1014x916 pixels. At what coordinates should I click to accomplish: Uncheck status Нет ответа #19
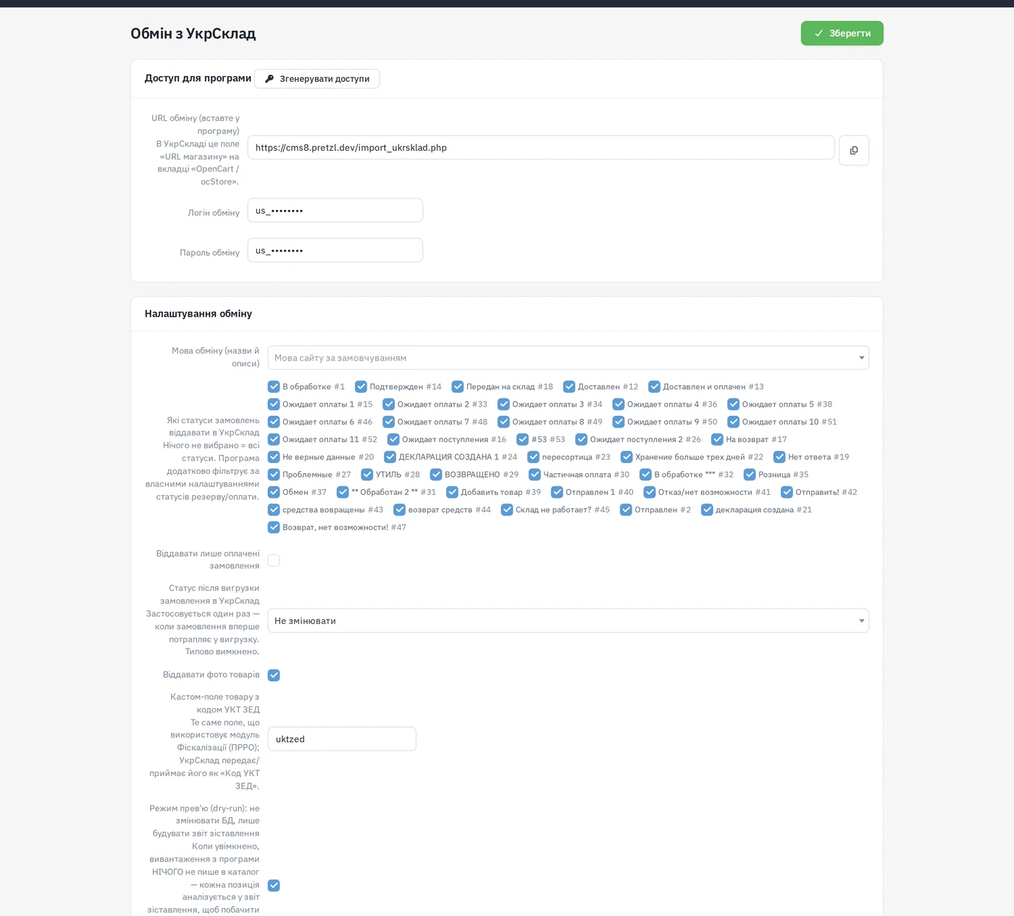coord(779,457)
